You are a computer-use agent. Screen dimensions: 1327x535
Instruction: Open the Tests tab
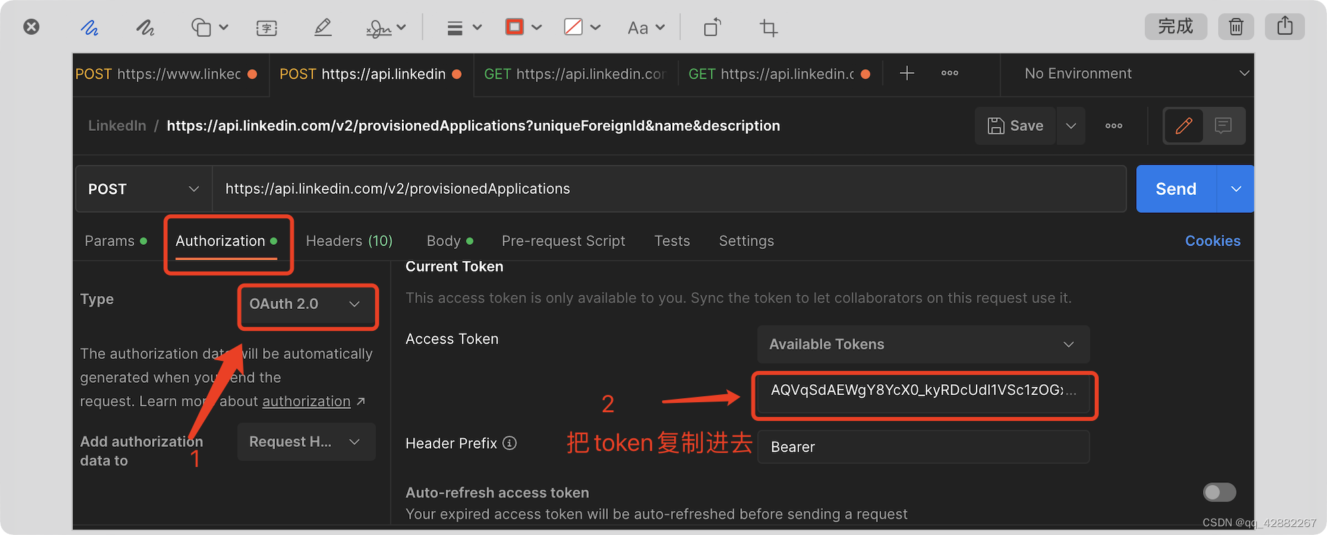coord(672,241)
